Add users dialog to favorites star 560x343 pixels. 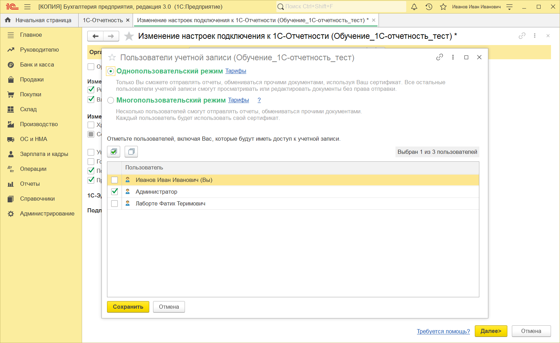point(112,58)
